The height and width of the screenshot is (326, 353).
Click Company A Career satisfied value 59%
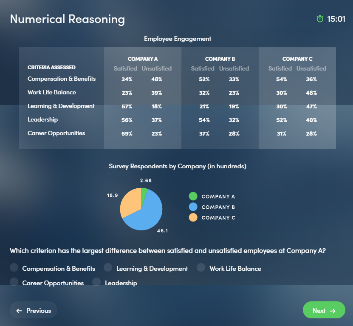click(127, 133)
